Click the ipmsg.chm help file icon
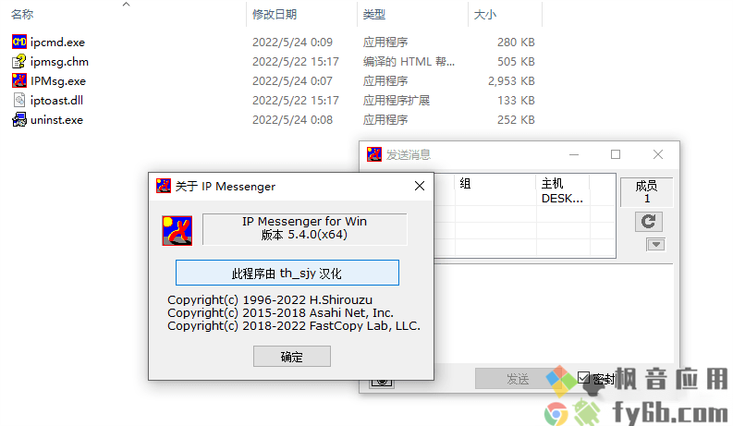Screen dimensions: 733x426 19,62
